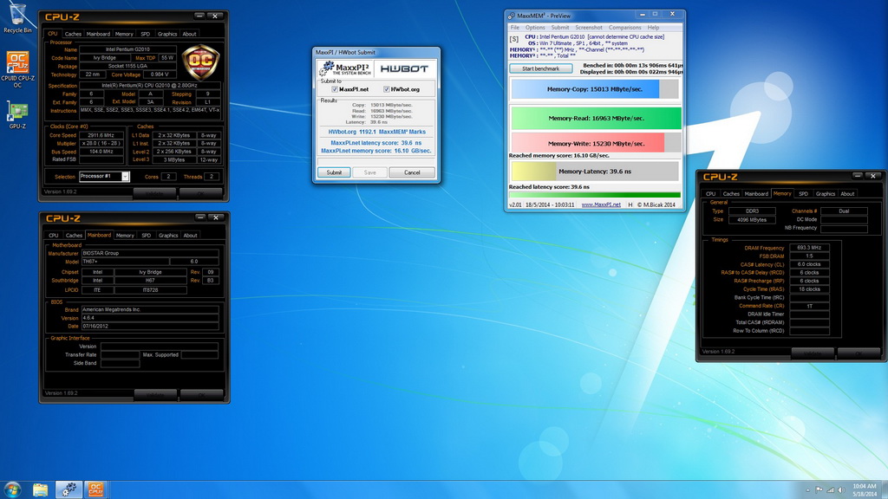
Task: Open Graphics tab in top-left CPU-Z window
Action: tap(167, 34)
